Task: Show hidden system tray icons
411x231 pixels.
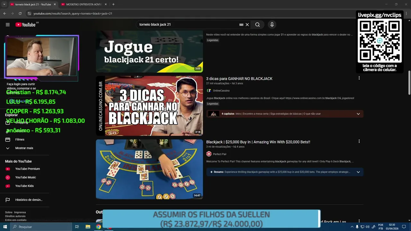Action: pos(352,227)
